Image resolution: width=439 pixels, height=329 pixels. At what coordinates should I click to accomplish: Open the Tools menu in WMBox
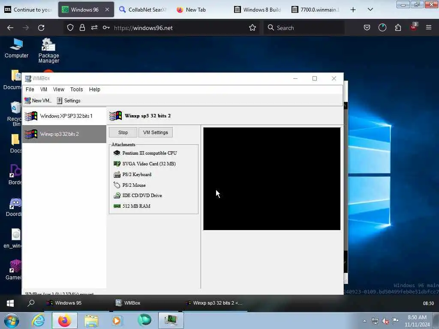click(x=76, y=89)
